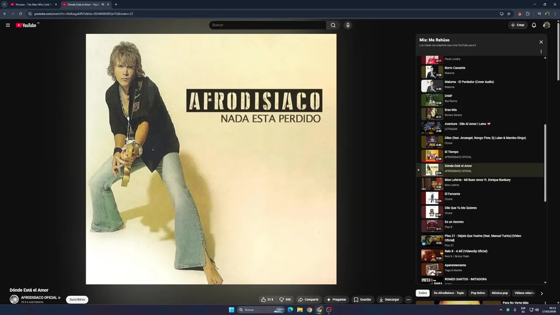560x315 pixels.
Task: Play Piso 21 - Déjala Que Vuelva
Action: pos(480,240)
